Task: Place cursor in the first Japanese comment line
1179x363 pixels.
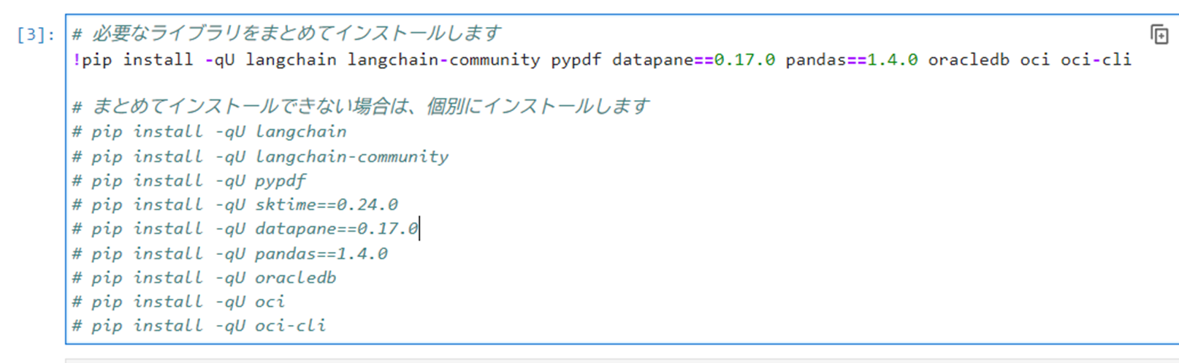Action: coord(286,34)
